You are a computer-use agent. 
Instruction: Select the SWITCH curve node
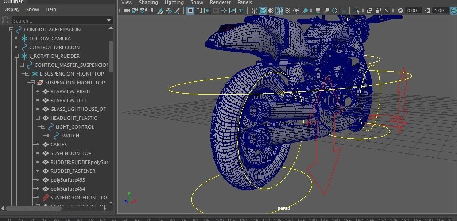pyautogui.click(x=70, y=136)
